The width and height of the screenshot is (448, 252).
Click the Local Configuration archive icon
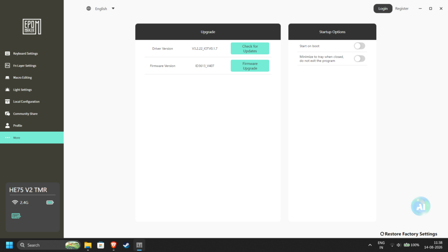(7, 101)
